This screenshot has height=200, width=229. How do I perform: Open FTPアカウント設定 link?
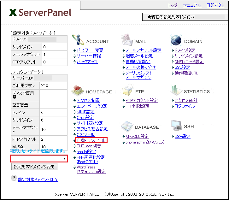tap(142, 101)
